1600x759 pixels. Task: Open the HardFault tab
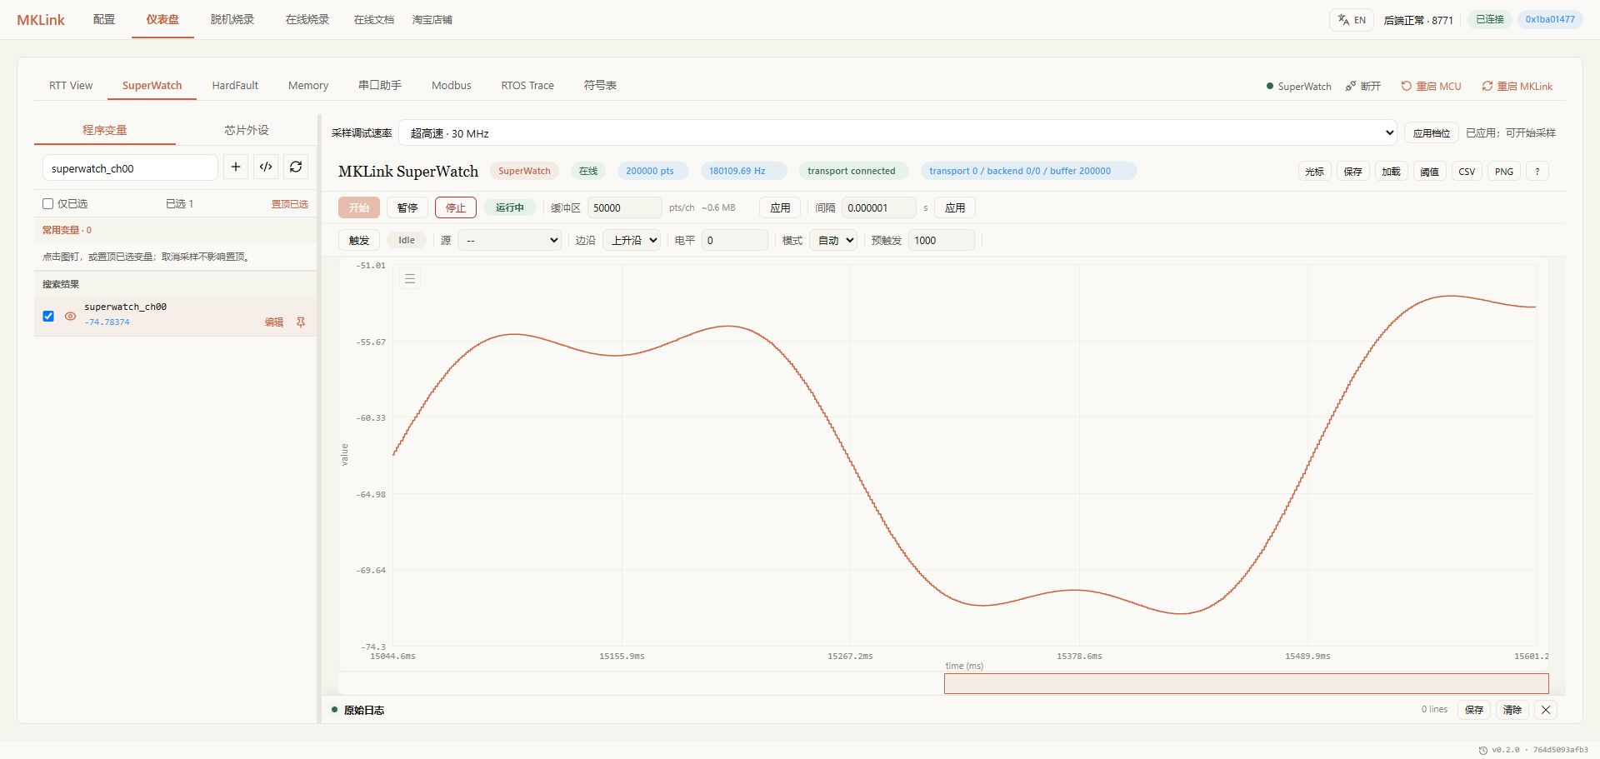click(x=235, y=86)
